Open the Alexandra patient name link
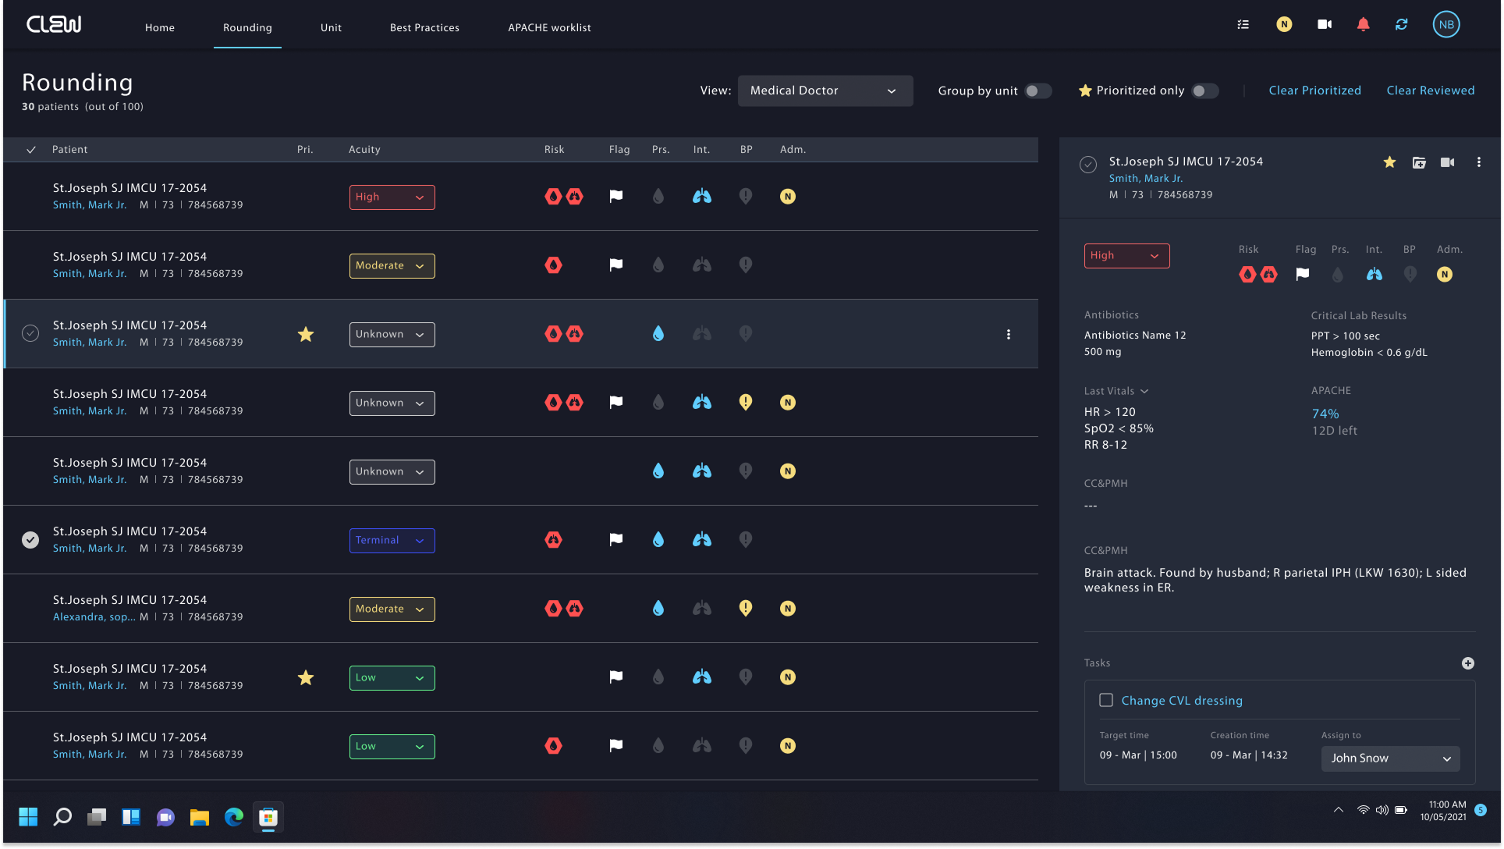The height and width of the screenshot is (849, 1504). click(93, 617)
